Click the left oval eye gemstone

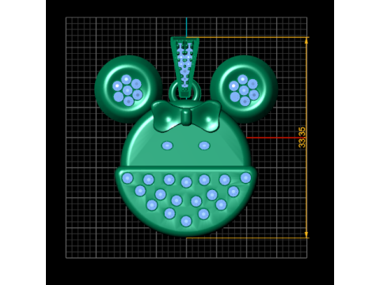click(167, 146)
